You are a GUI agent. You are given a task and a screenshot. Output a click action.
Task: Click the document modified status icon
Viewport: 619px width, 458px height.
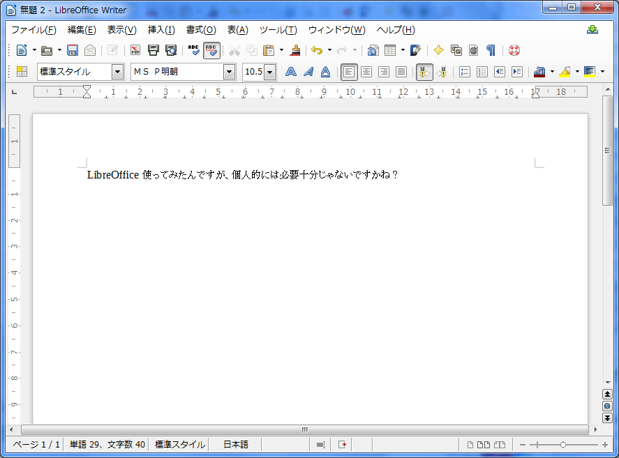coord(342,445)
